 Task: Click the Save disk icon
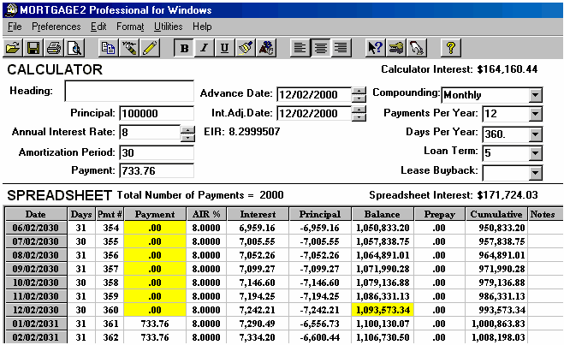click(33, 47)
